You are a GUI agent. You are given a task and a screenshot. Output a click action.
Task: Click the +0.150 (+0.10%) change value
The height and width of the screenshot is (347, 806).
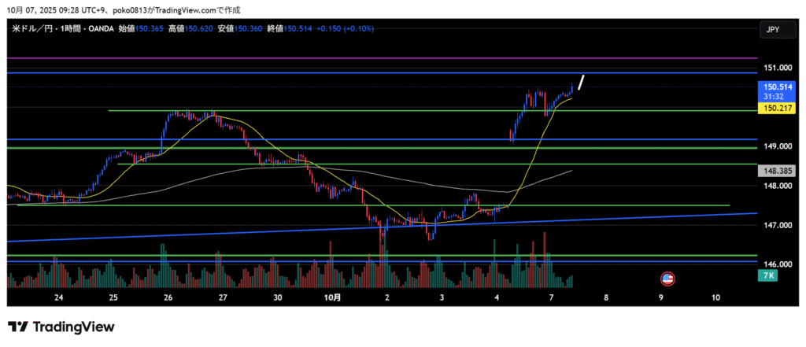[344, 28]
